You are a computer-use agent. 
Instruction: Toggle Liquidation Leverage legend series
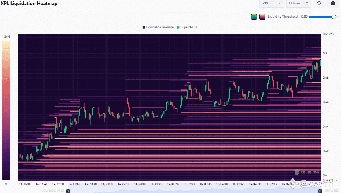pos(158,27)
